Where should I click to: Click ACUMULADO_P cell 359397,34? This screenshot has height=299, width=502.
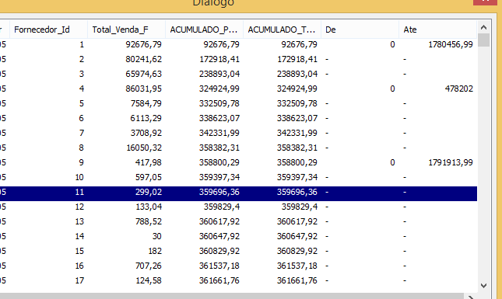click(219, 177)
